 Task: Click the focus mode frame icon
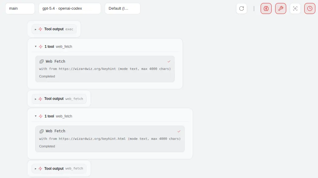pos(295,8)
